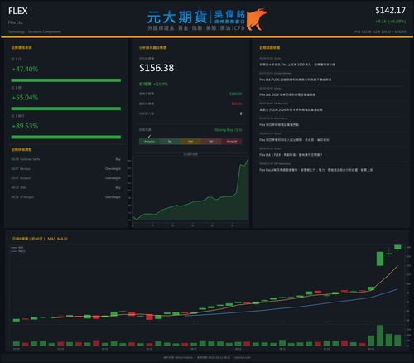
Task: Open the Motley Fool news headline
Action: [x=291, y=109]
